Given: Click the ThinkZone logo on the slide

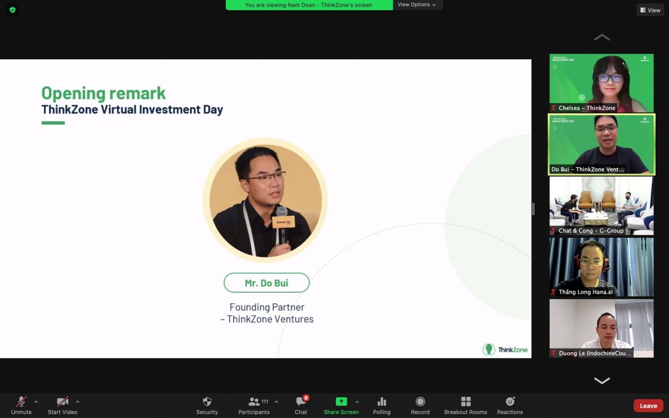Looking at the screenshot, I should 505,349.
